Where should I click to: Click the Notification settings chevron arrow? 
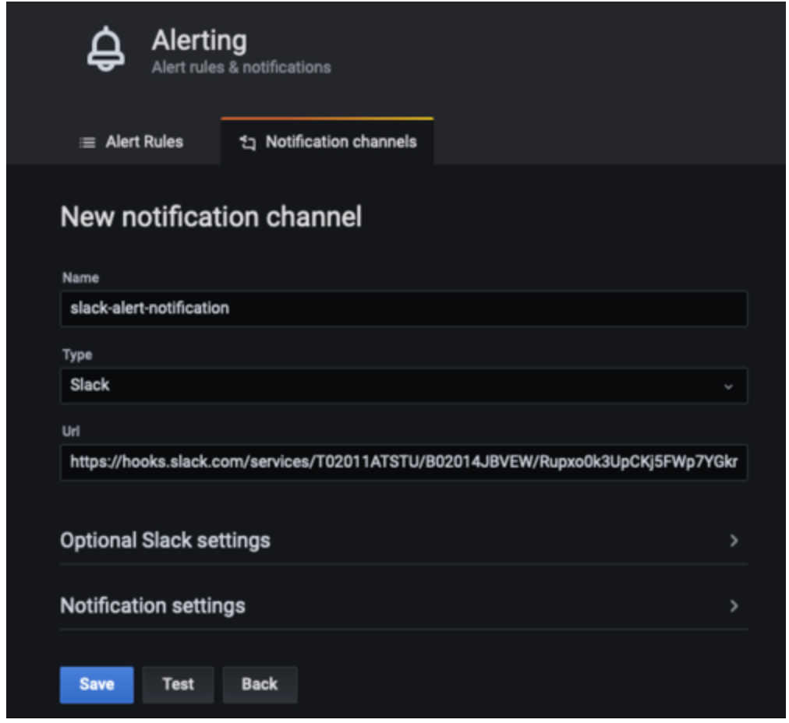(734, 606)
